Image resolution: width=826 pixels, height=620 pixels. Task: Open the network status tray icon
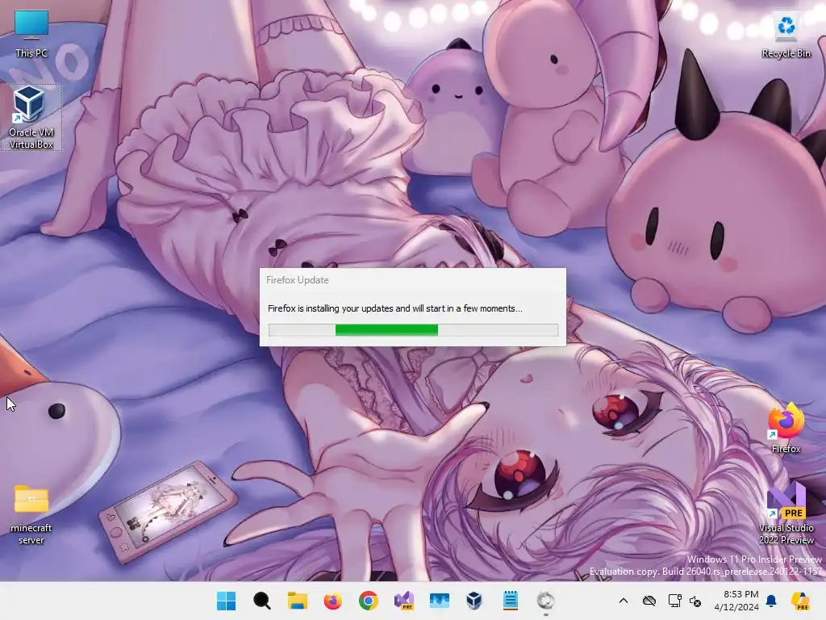pos(674,601)
